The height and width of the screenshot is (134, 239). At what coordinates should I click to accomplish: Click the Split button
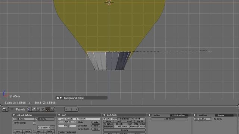[x=130, y=124]
